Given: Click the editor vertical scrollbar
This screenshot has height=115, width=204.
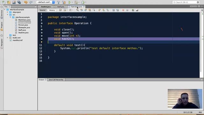Looking at the screenshot, I should coord(200,42).
